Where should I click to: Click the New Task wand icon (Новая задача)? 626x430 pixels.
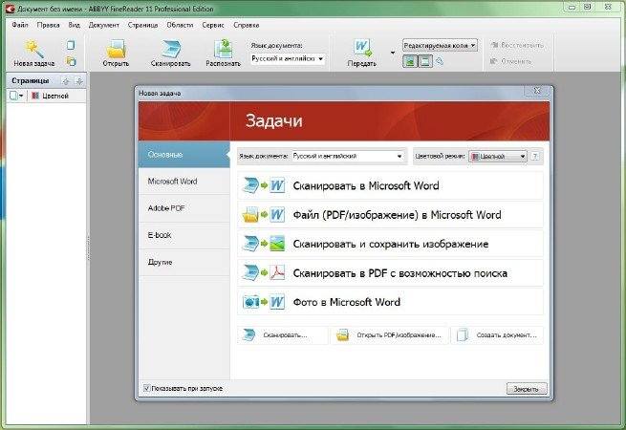tap(34, 49)
